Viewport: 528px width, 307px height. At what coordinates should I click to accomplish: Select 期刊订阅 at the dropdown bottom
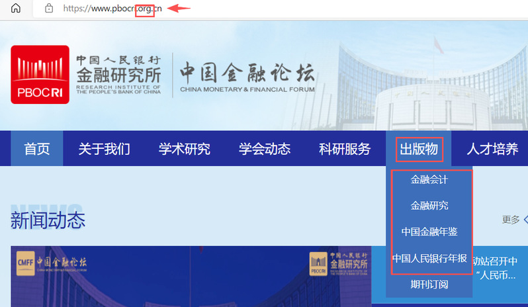(429, 285)
